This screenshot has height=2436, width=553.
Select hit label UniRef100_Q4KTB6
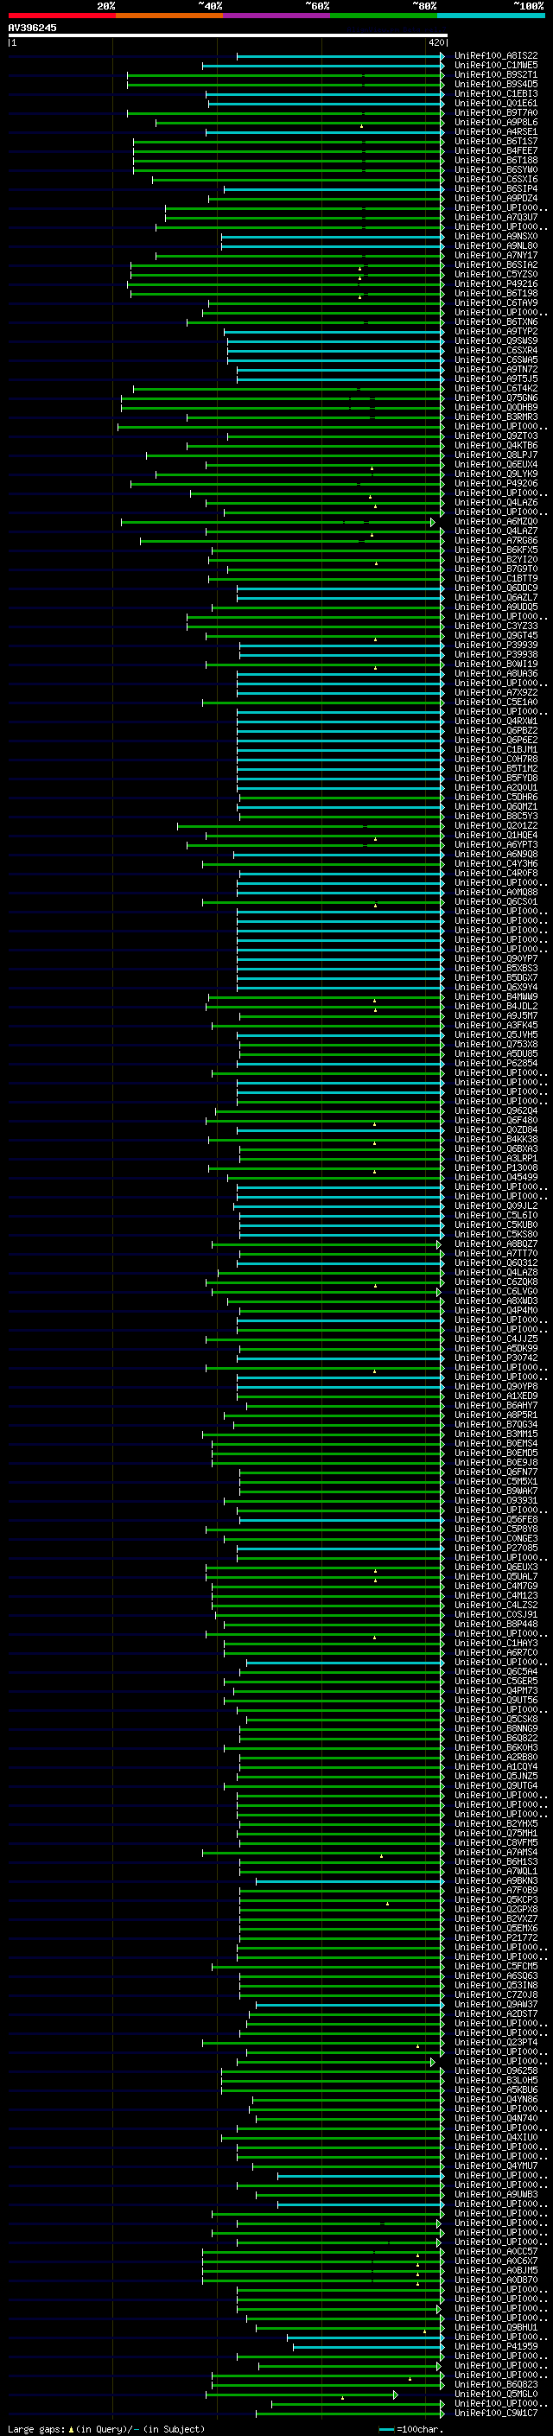(496, 445)
